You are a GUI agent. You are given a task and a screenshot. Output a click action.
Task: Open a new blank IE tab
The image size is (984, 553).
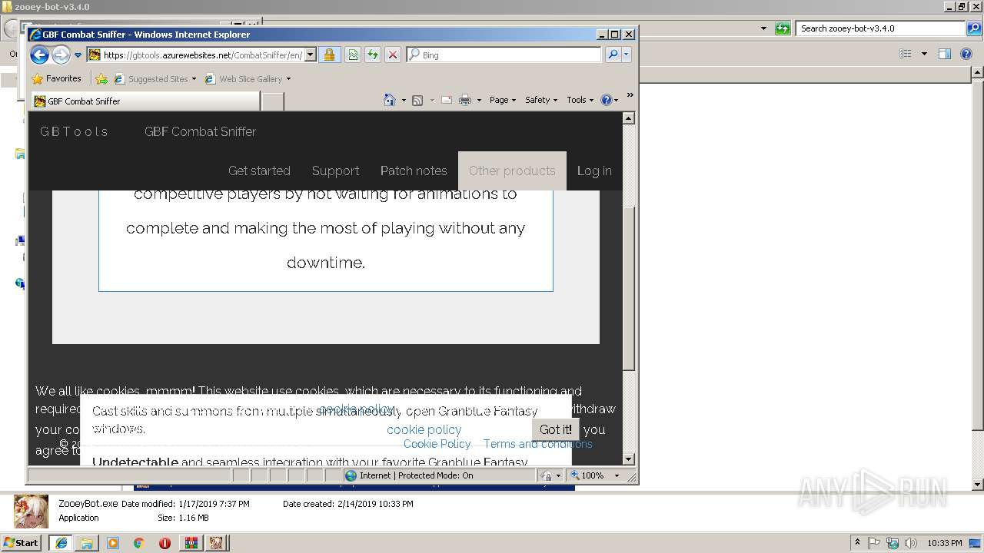[x=273, y=101]
